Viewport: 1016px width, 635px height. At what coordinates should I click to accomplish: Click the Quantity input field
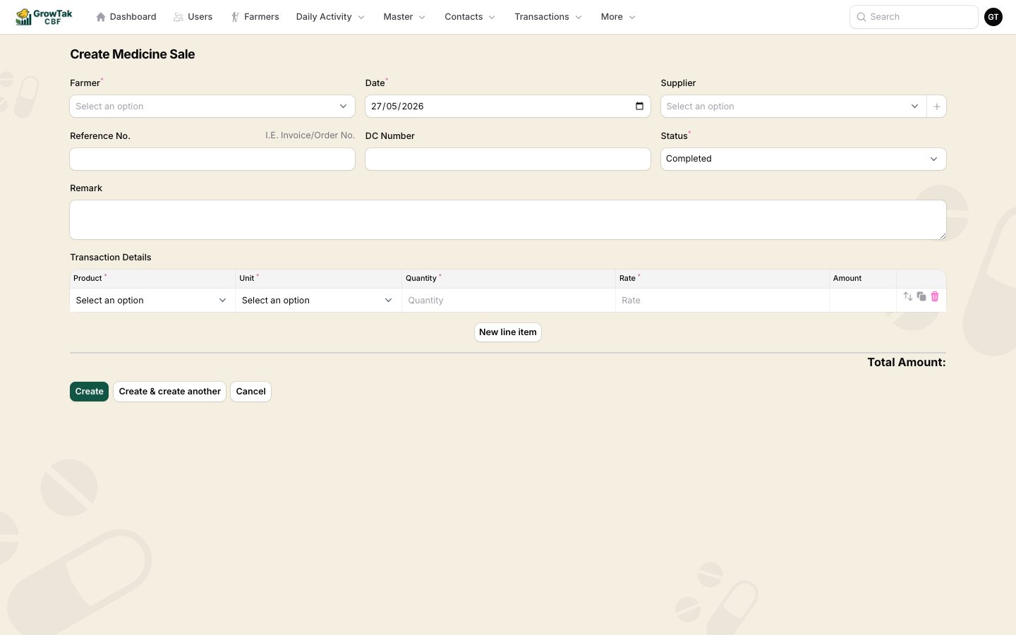click(508, 301)
